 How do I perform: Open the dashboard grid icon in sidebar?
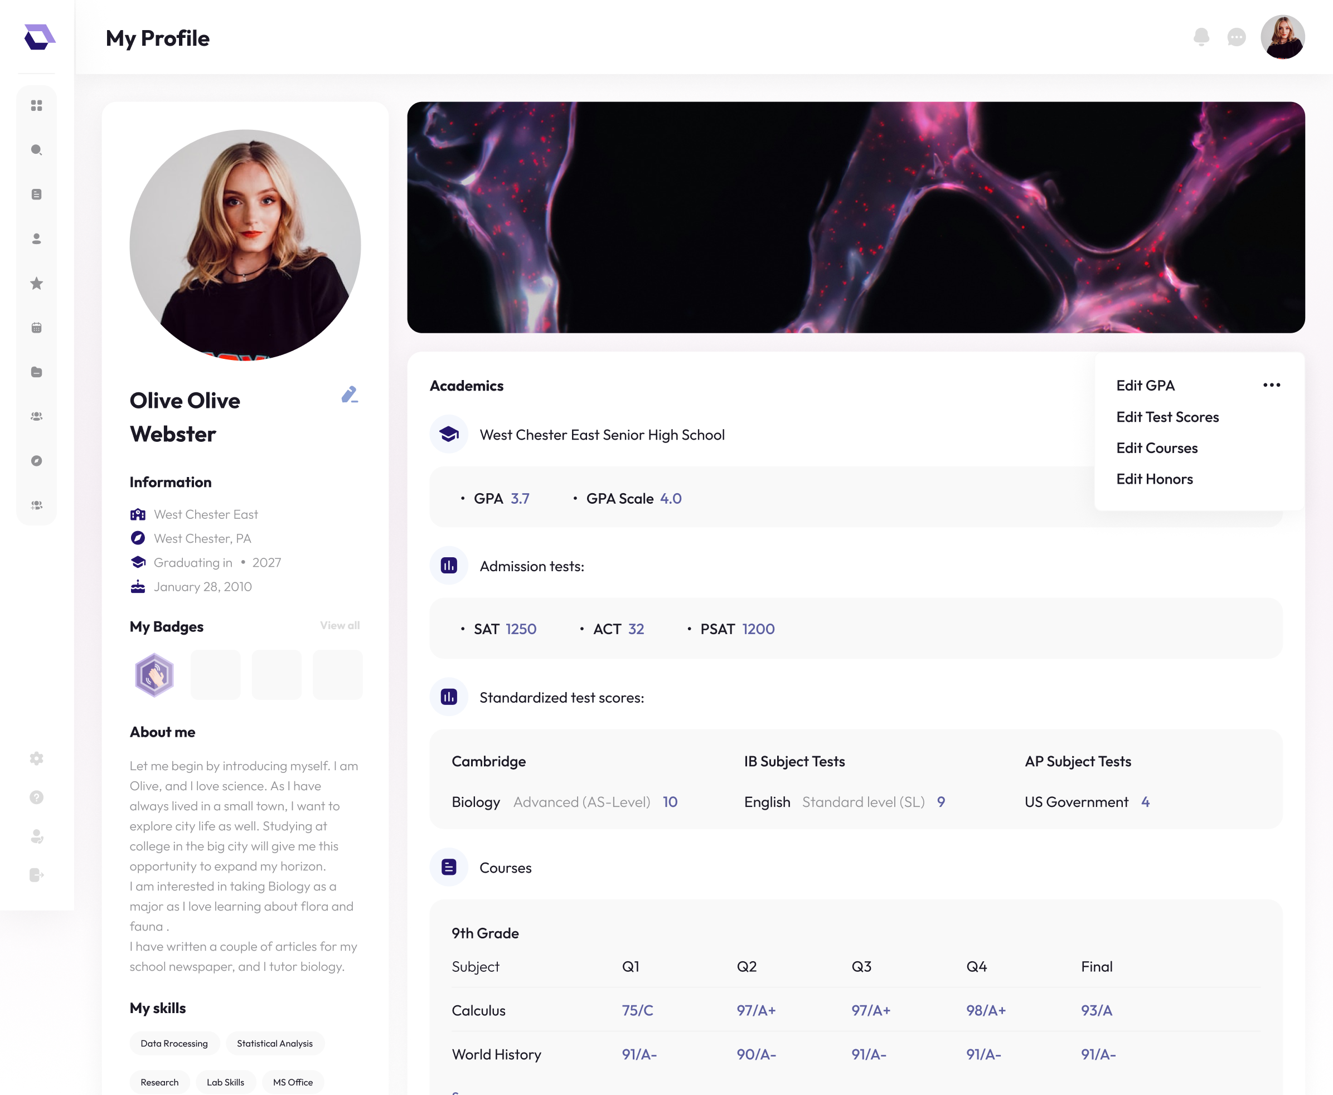37,105
